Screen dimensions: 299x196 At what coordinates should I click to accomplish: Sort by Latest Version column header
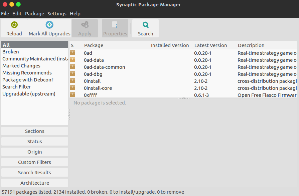tap(210, 45)
